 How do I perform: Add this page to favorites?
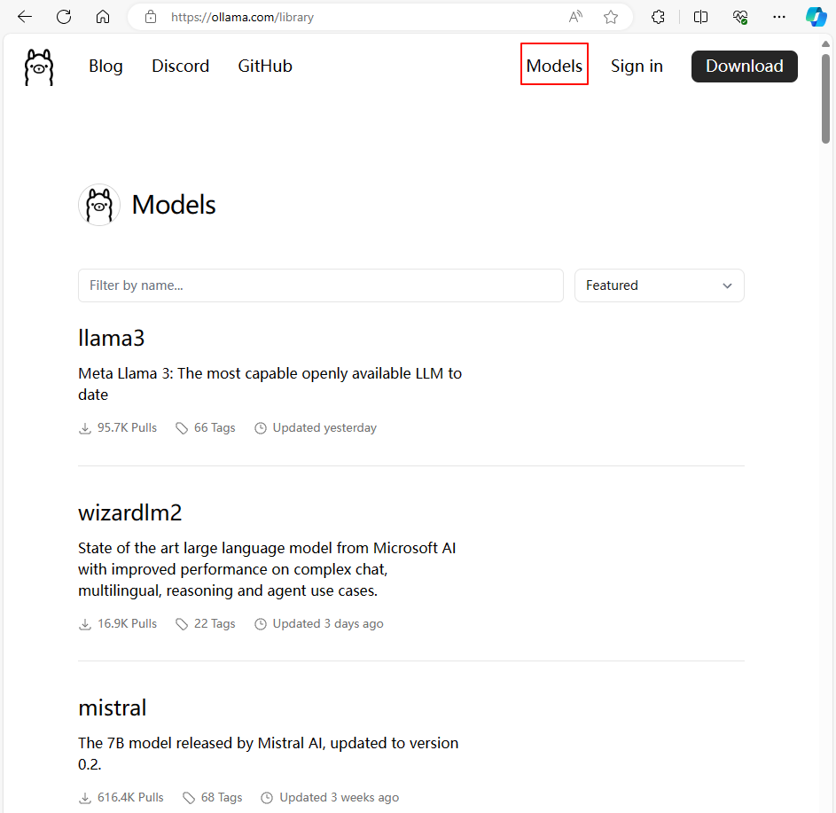[x=611, y=17]
